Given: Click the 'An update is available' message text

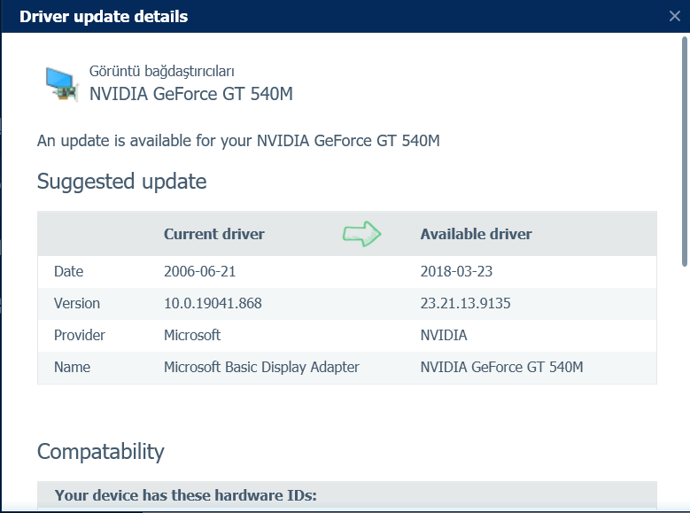Looking at the screenshot, I should pos(238,140).
